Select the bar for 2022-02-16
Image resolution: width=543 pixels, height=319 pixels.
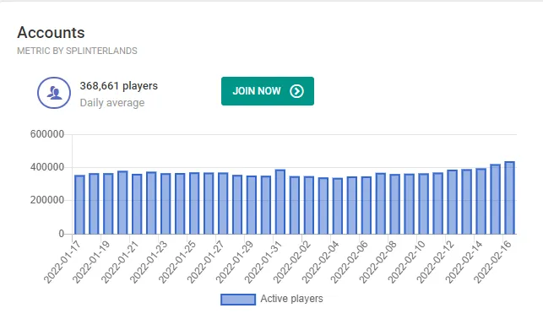click(509, 197)
